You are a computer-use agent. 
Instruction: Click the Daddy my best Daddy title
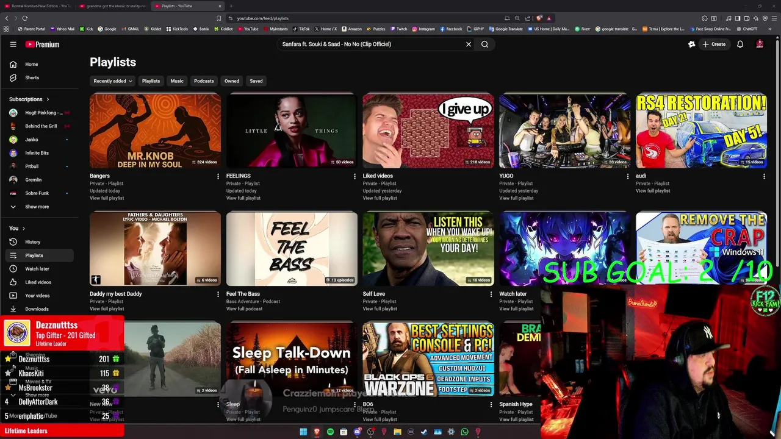coord(116,294)
